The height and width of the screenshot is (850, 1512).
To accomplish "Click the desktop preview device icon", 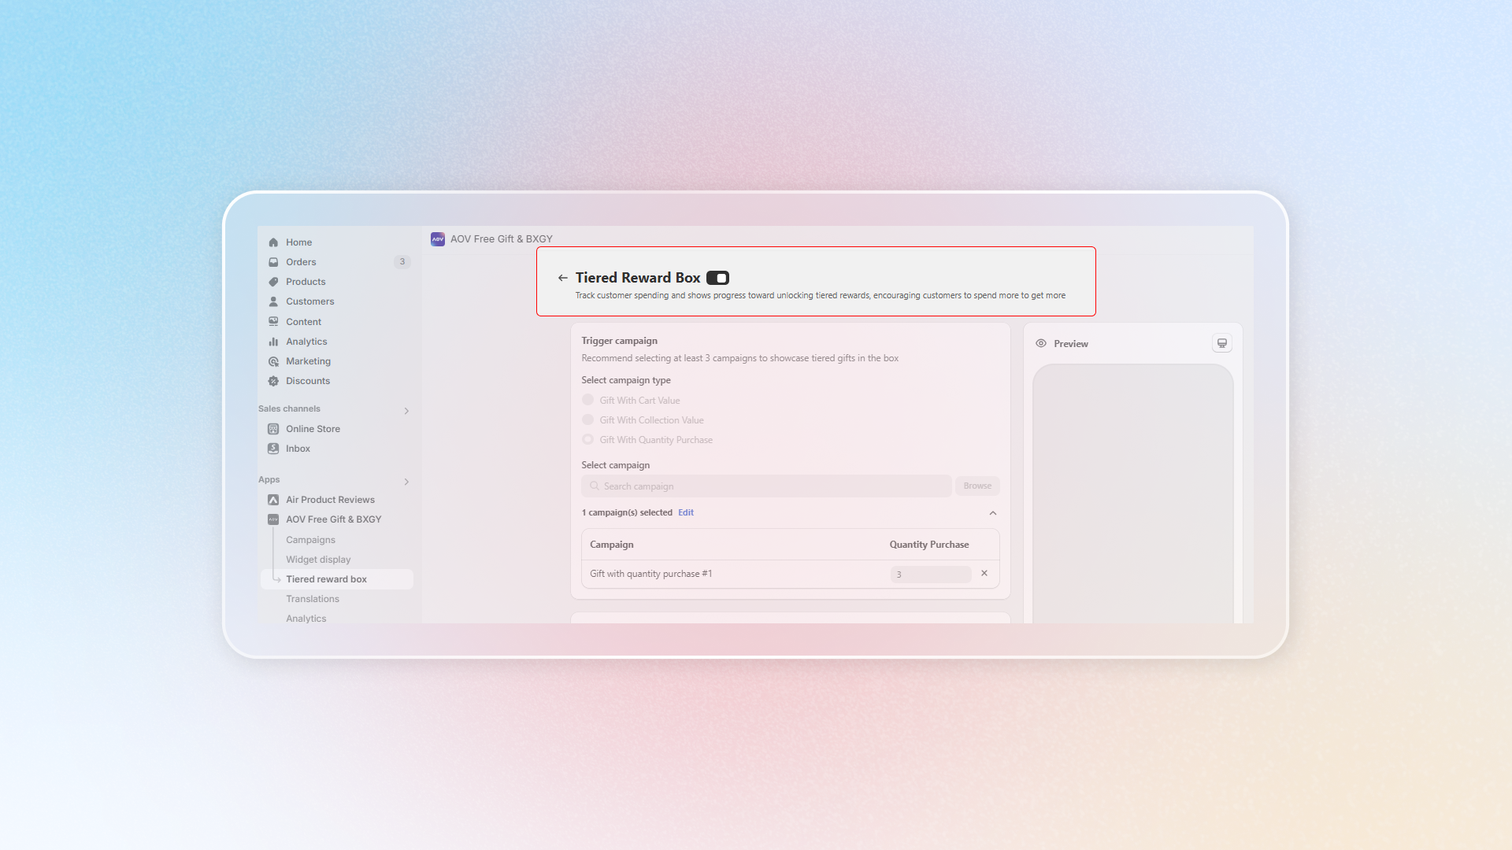I will point(1221,343).
